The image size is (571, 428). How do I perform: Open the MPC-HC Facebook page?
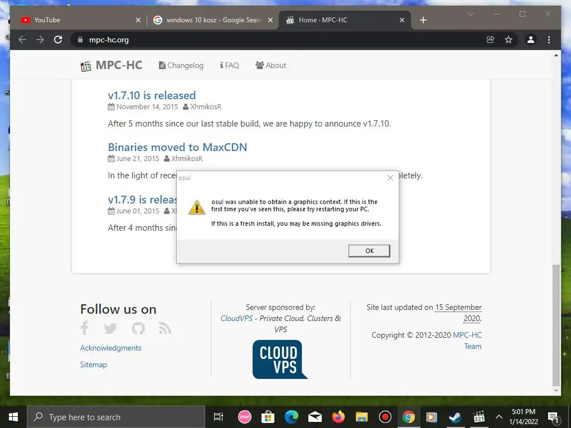pyautogui.click(x=85, y=328)
